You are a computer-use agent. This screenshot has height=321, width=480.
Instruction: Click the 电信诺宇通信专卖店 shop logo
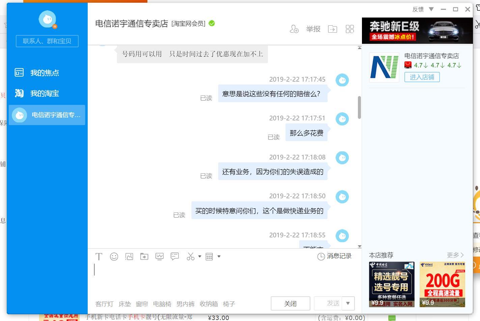(384, 67)
